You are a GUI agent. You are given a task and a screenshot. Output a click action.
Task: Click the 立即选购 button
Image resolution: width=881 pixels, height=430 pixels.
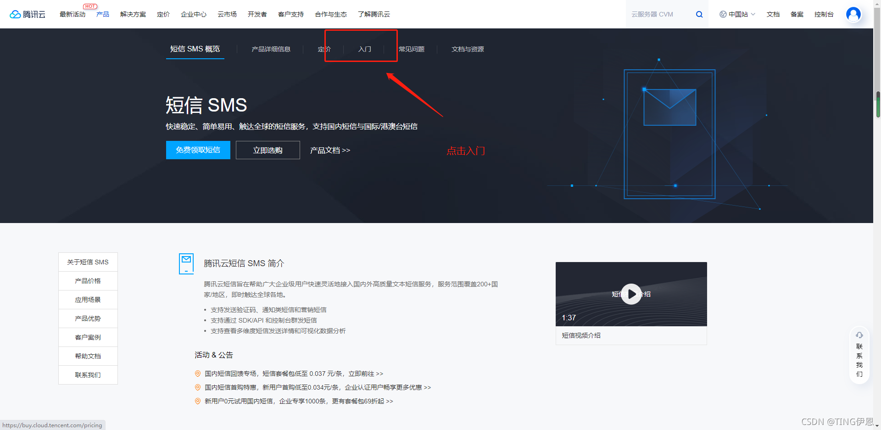268,150
